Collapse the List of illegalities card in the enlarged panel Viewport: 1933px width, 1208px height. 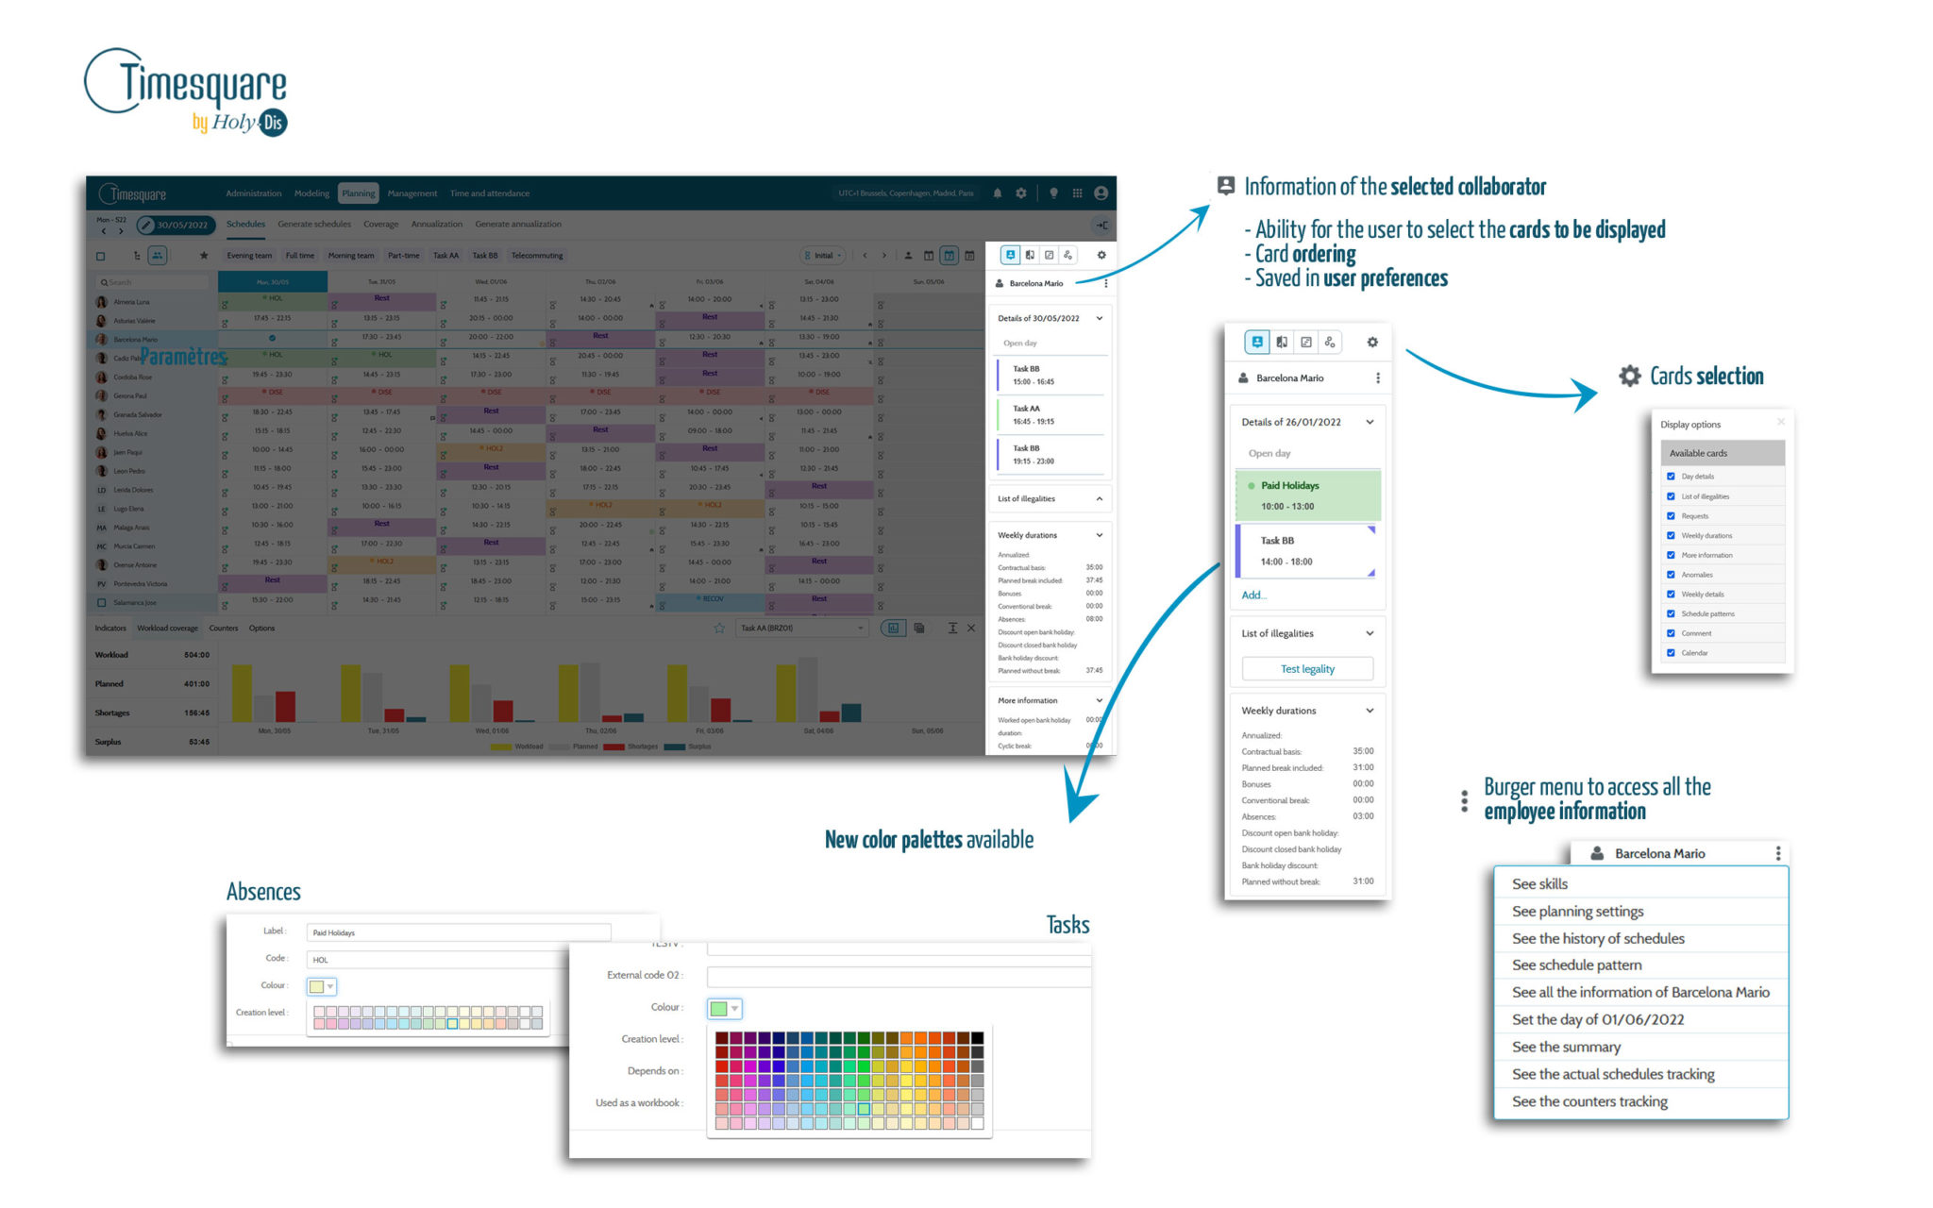click(x=1370, y=633)
